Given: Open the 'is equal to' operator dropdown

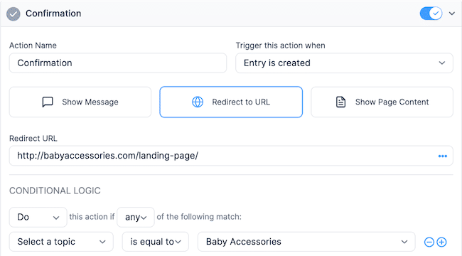Looking at the screenshot, I should (156, 242).
